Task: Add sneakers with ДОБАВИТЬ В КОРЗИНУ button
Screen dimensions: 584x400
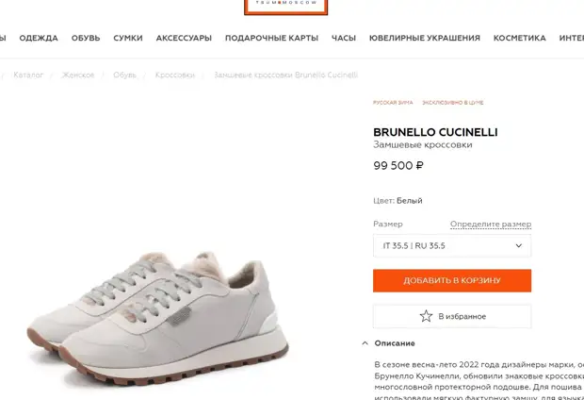Action: [x=452, y=280]
